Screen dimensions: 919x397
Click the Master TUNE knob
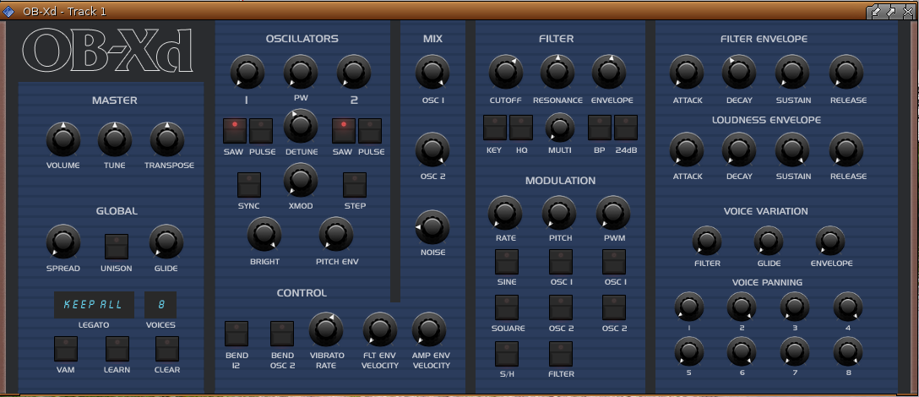[x=114, y=139]
